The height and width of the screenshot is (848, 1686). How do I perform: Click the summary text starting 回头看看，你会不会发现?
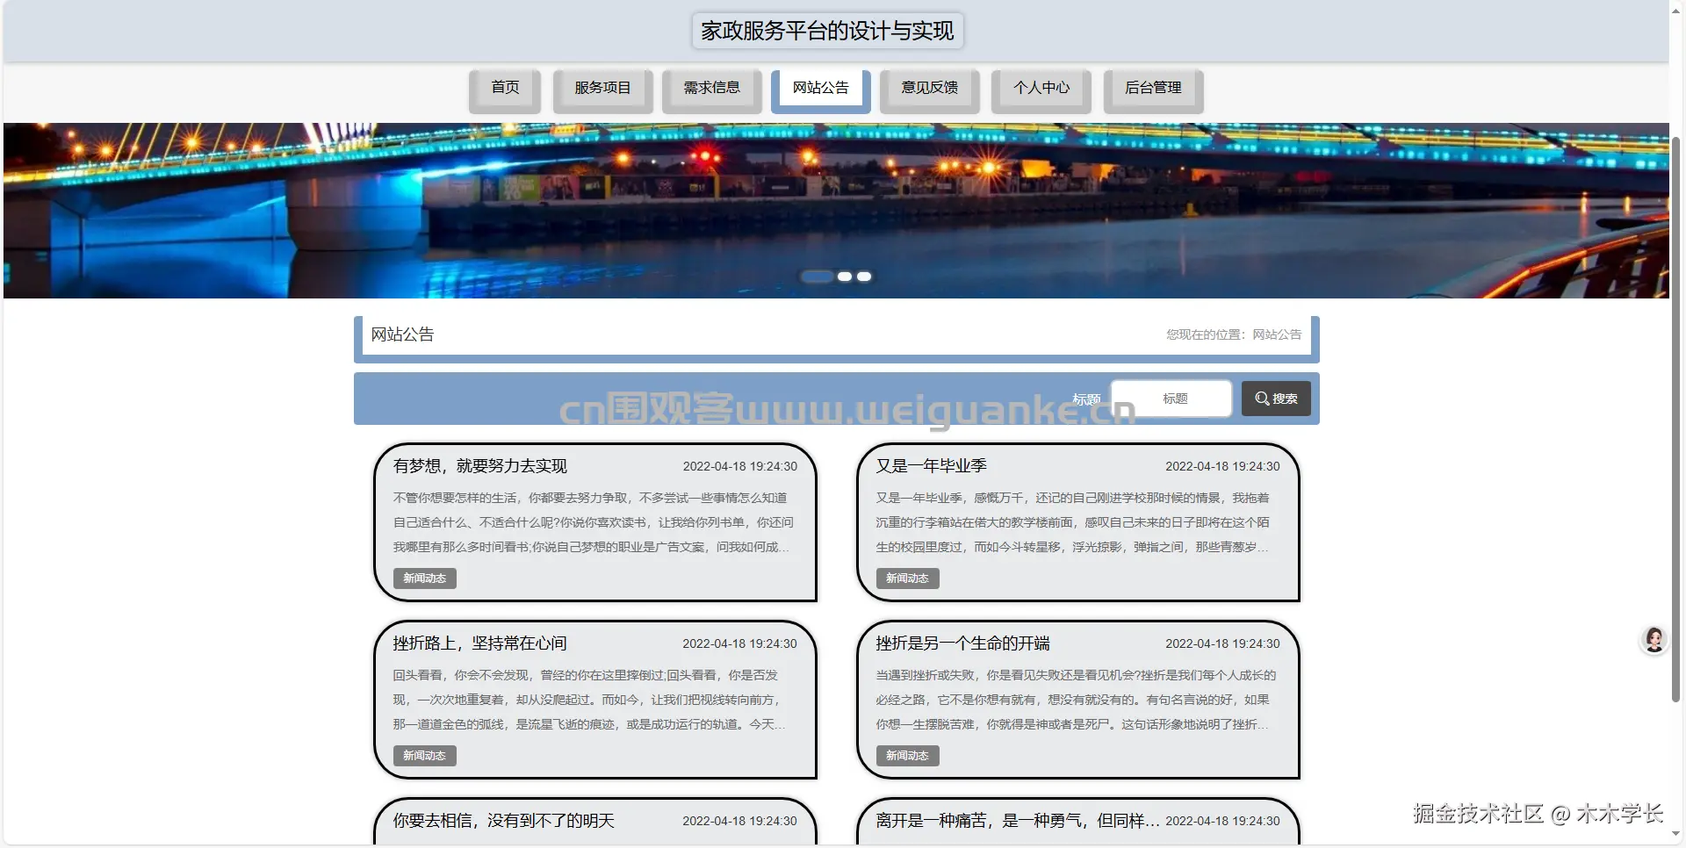tap(589, 700)
